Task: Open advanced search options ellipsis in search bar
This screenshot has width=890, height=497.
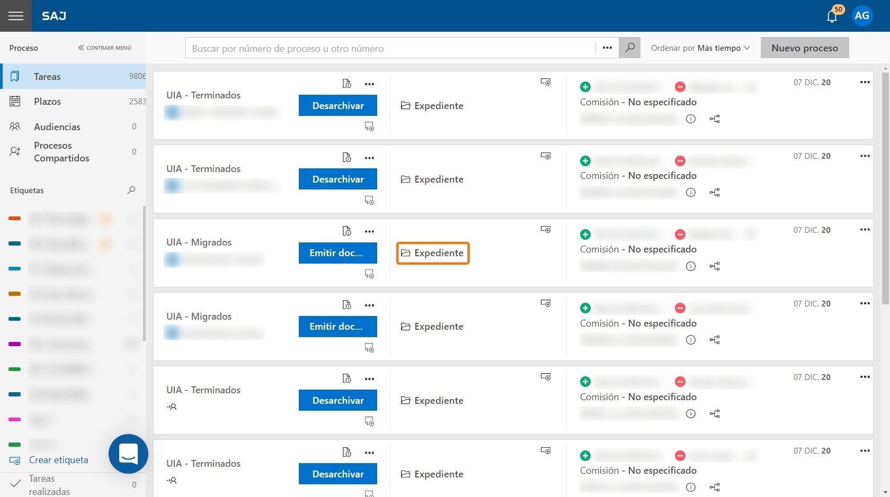Action: (607, 48)
